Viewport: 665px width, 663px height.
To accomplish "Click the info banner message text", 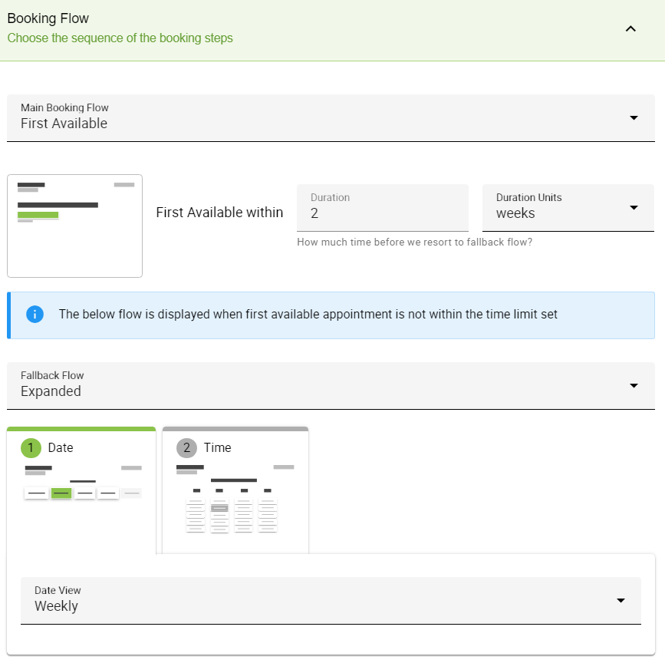I will click(x=308, y=315).
